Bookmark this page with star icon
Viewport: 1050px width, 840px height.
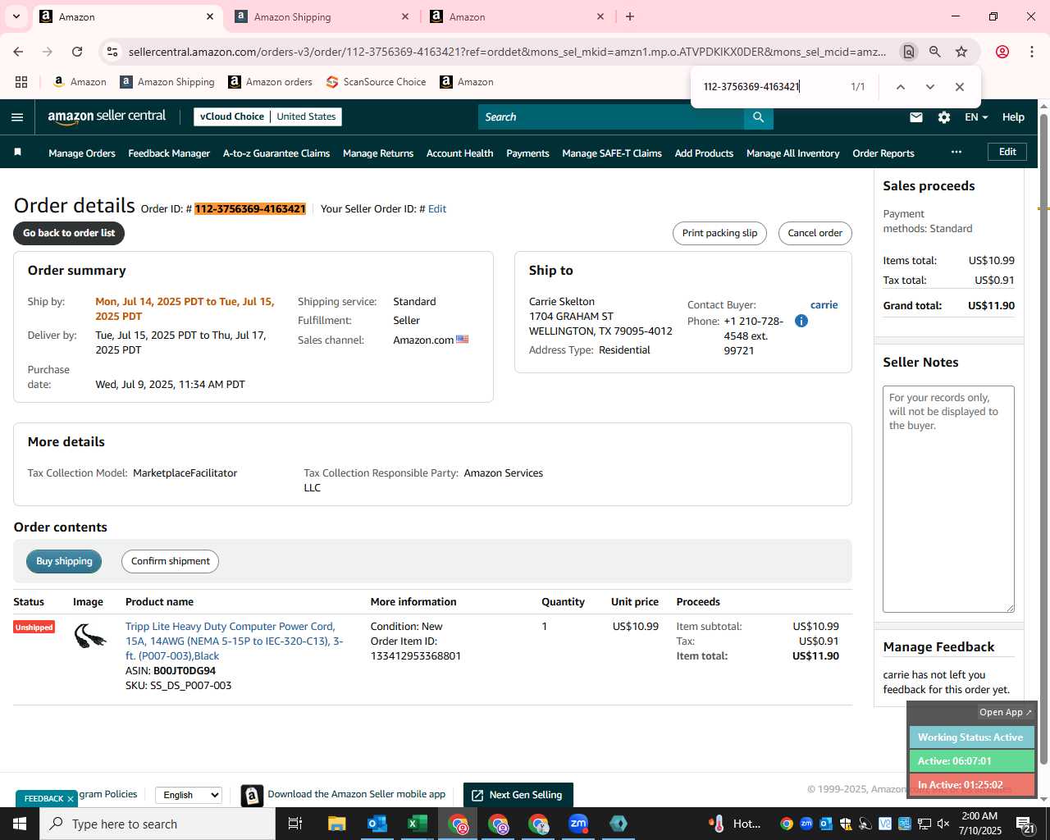tap(961, 52)
